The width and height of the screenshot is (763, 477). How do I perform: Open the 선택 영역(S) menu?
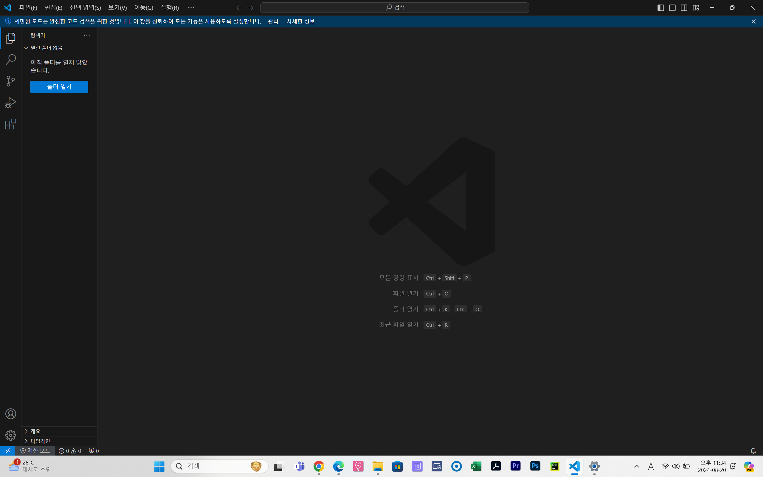pyautogui.click(x=85, y=7)
